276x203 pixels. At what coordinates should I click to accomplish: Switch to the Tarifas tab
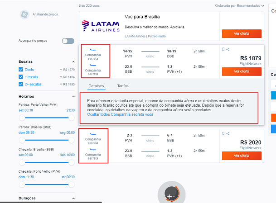(123, 86)
